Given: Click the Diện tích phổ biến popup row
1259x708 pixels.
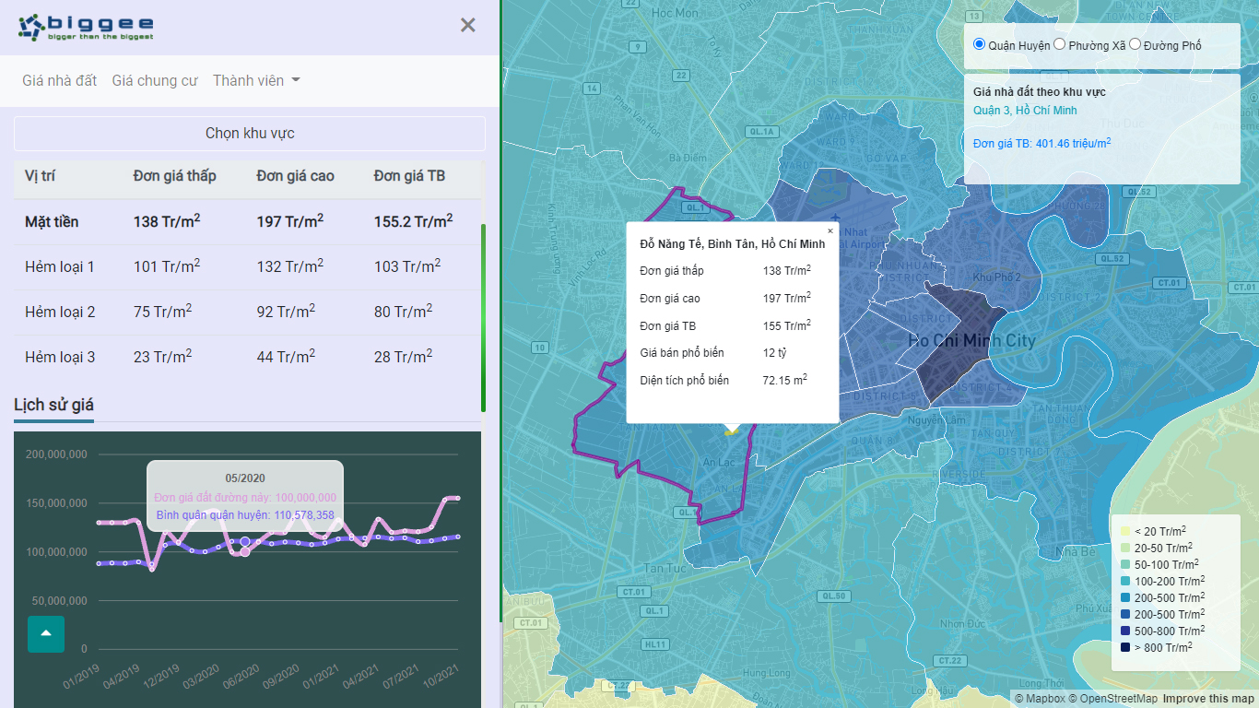Looking at the screenshot, I should tap(732, 381).
